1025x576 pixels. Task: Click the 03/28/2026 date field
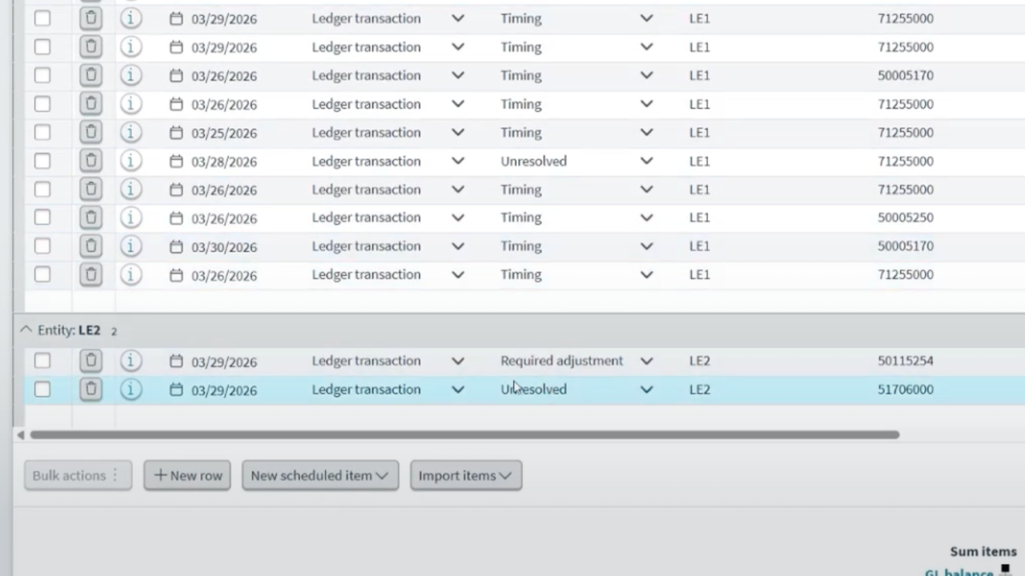tap(224, 162)
